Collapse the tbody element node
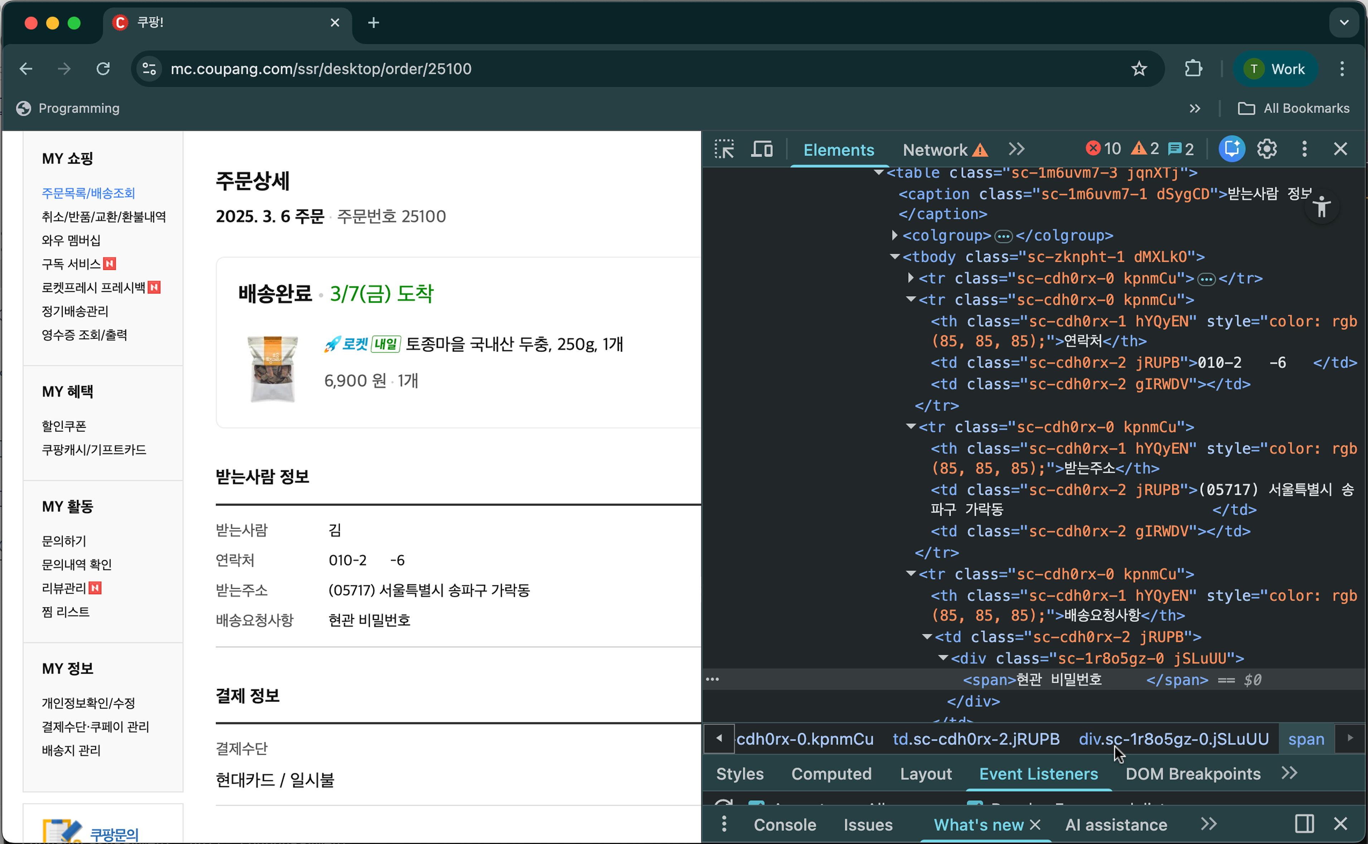Screen dimensions: 1368x844 [895, 256]
